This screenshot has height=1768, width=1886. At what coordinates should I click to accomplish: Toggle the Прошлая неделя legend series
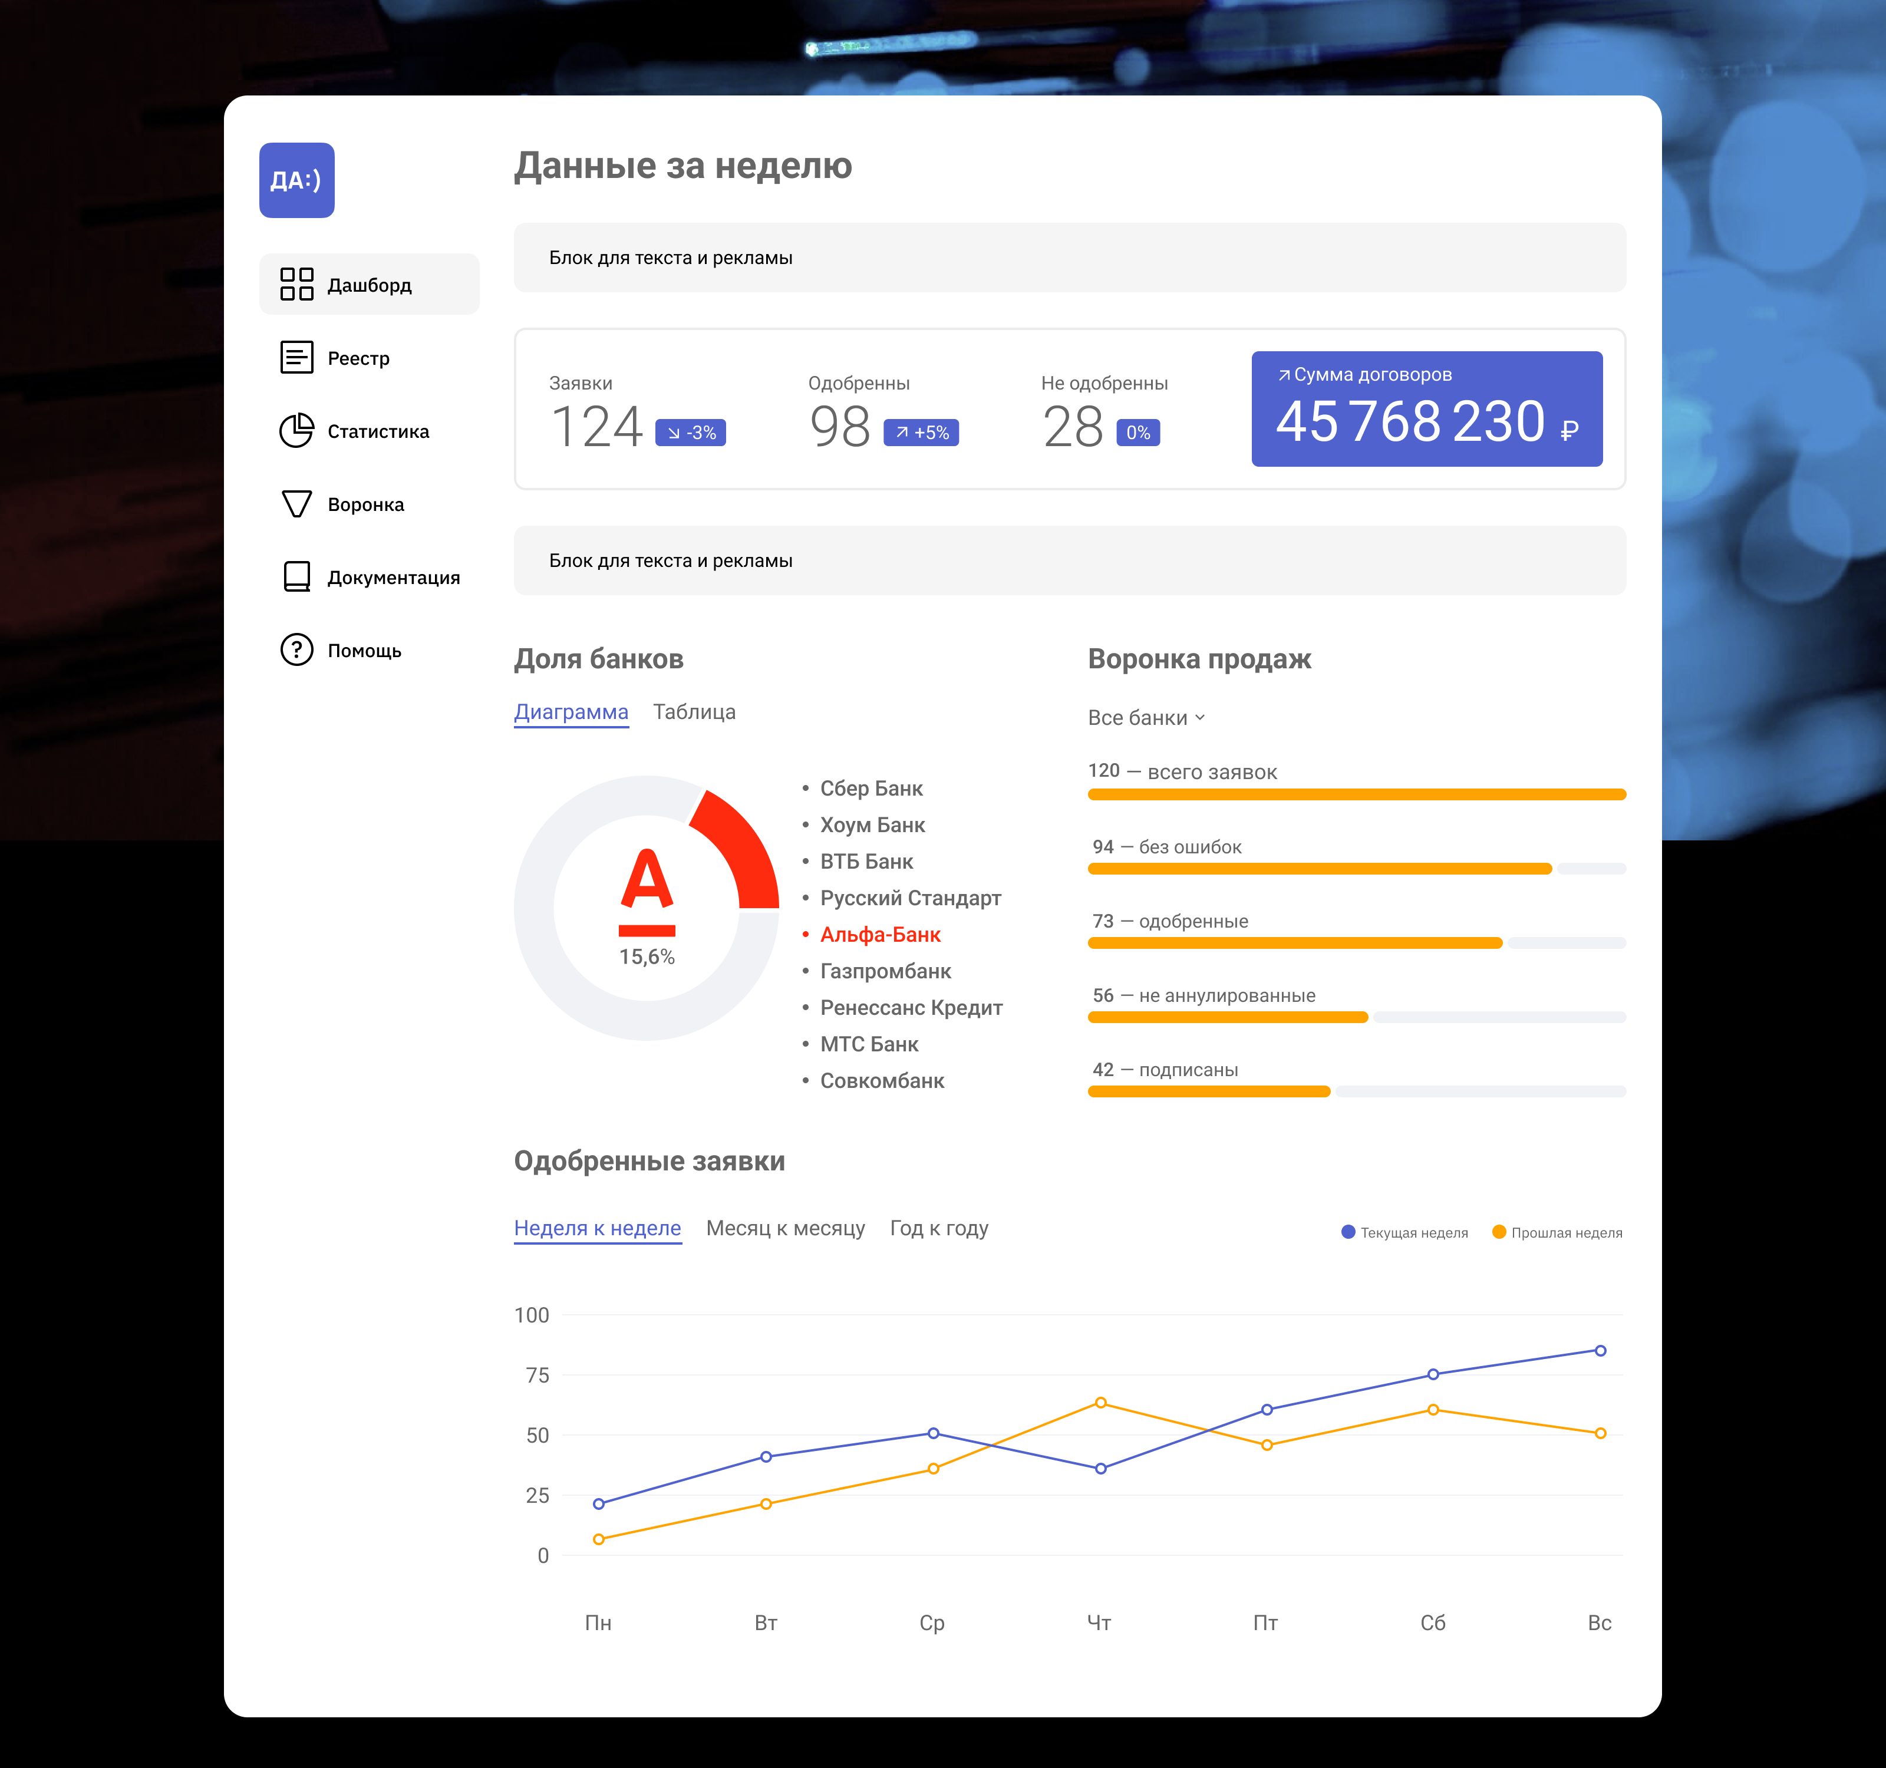coord(1556,1232)
